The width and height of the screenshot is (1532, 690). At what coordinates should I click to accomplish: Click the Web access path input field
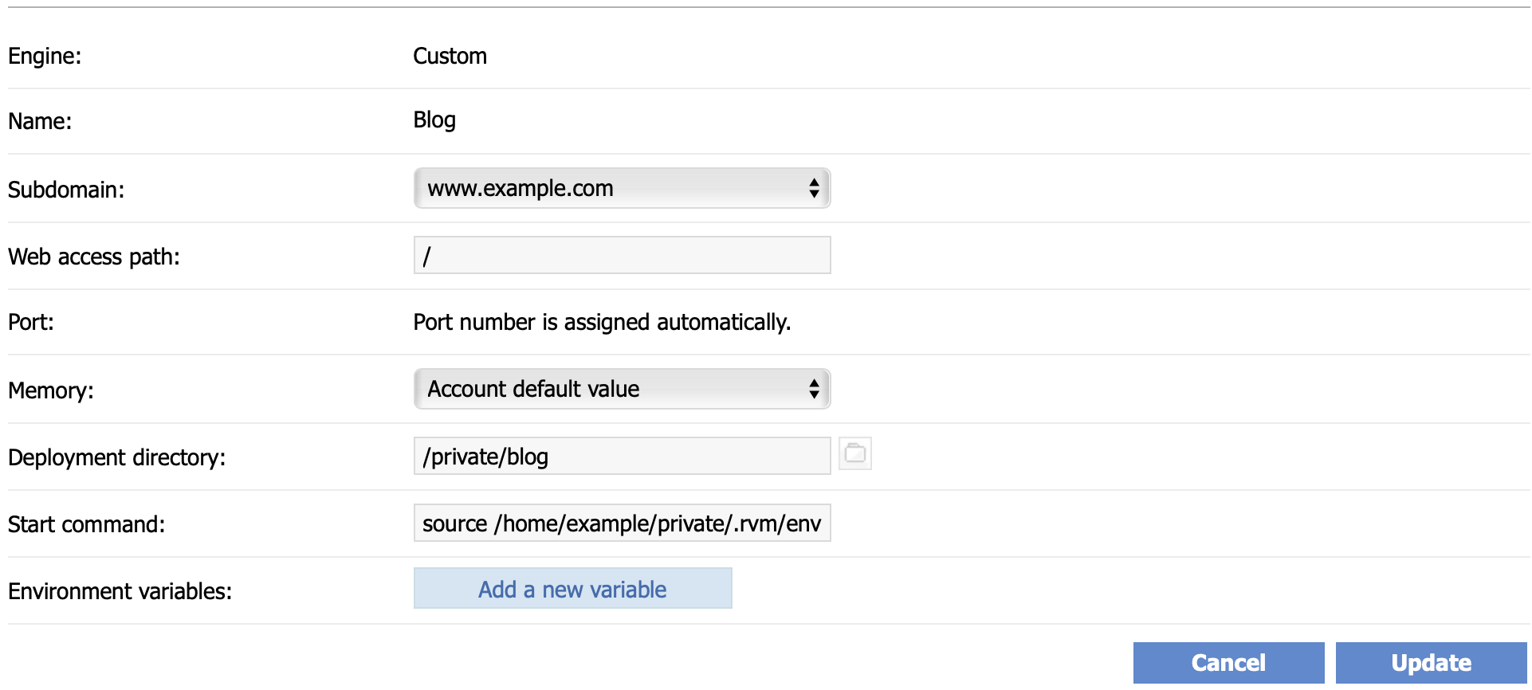click(622, 255)
